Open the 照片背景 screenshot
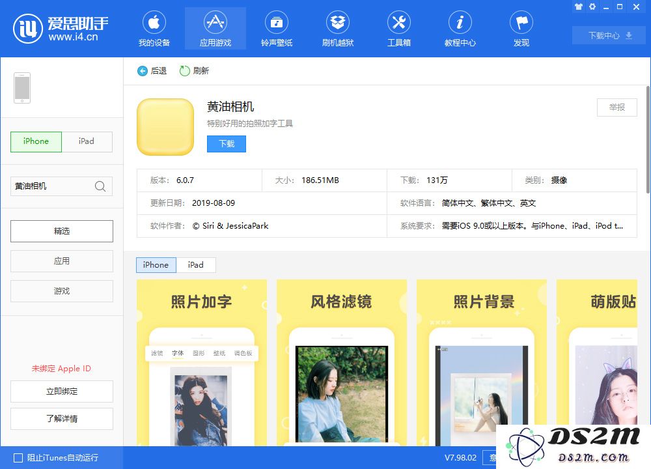 (482, 363)
